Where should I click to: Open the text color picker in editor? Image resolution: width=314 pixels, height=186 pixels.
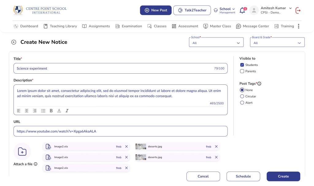click(x=59, y=110)
